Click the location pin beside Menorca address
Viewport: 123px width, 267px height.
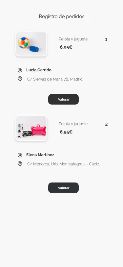(20, 164)
